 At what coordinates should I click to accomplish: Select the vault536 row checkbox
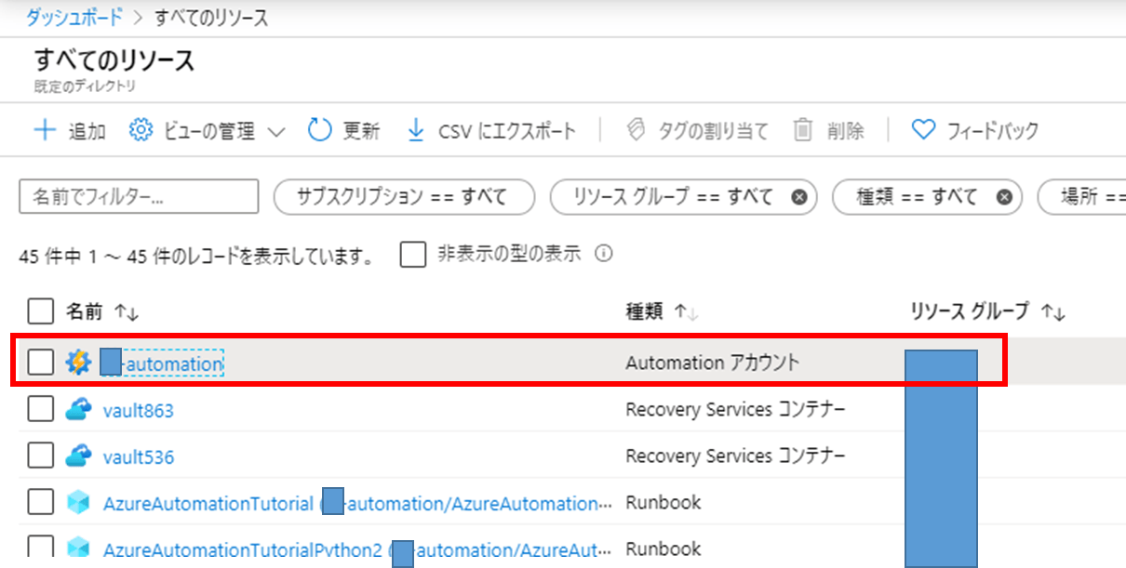point(40,456)
